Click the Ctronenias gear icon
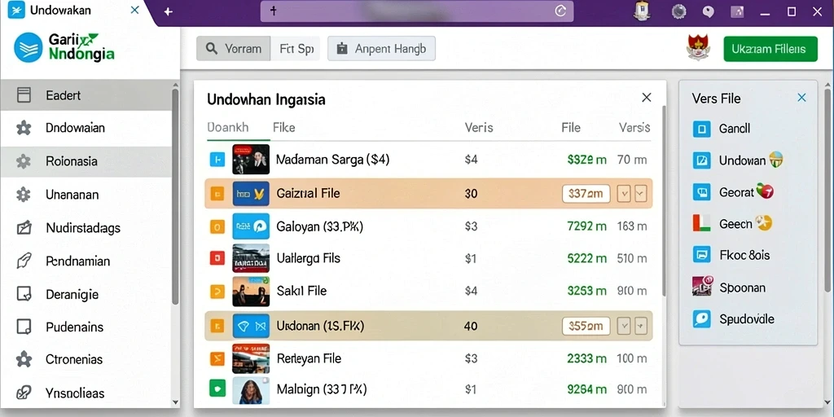The width and height of the screenshot is (834, 417). (x=24, y=359)
